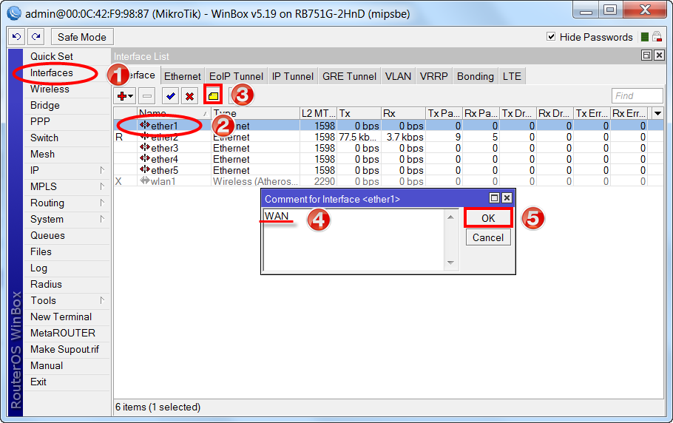673x423 pixels.
Task: Open Wireless from the sidebar menu
Action: (x=50, y=89)
